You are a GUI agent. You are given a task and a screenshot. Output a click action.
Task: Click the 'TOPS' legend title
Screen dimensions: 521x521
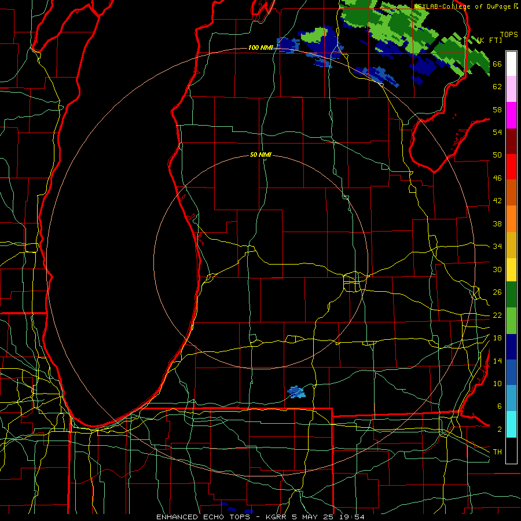coord(509,35)
